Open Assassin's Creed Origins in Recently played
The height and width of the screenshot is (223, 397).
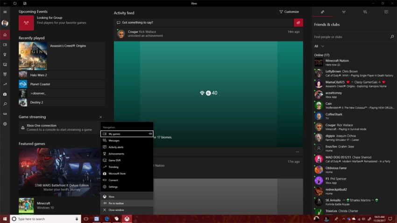(62, 56)
